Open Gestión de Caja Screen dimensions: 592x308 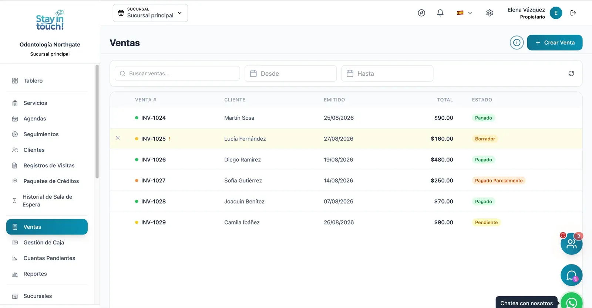point(47,243)
